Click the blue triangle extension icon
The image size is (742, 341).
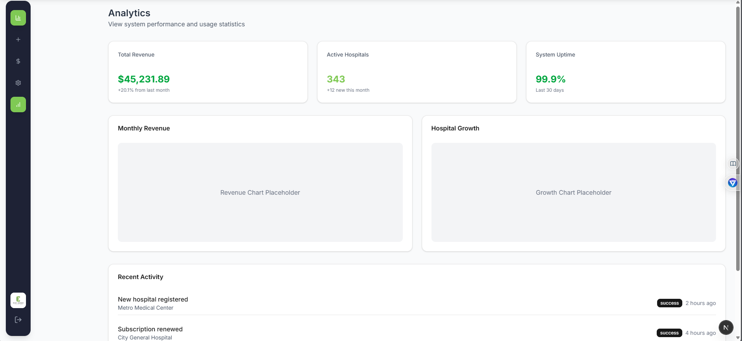732,183
